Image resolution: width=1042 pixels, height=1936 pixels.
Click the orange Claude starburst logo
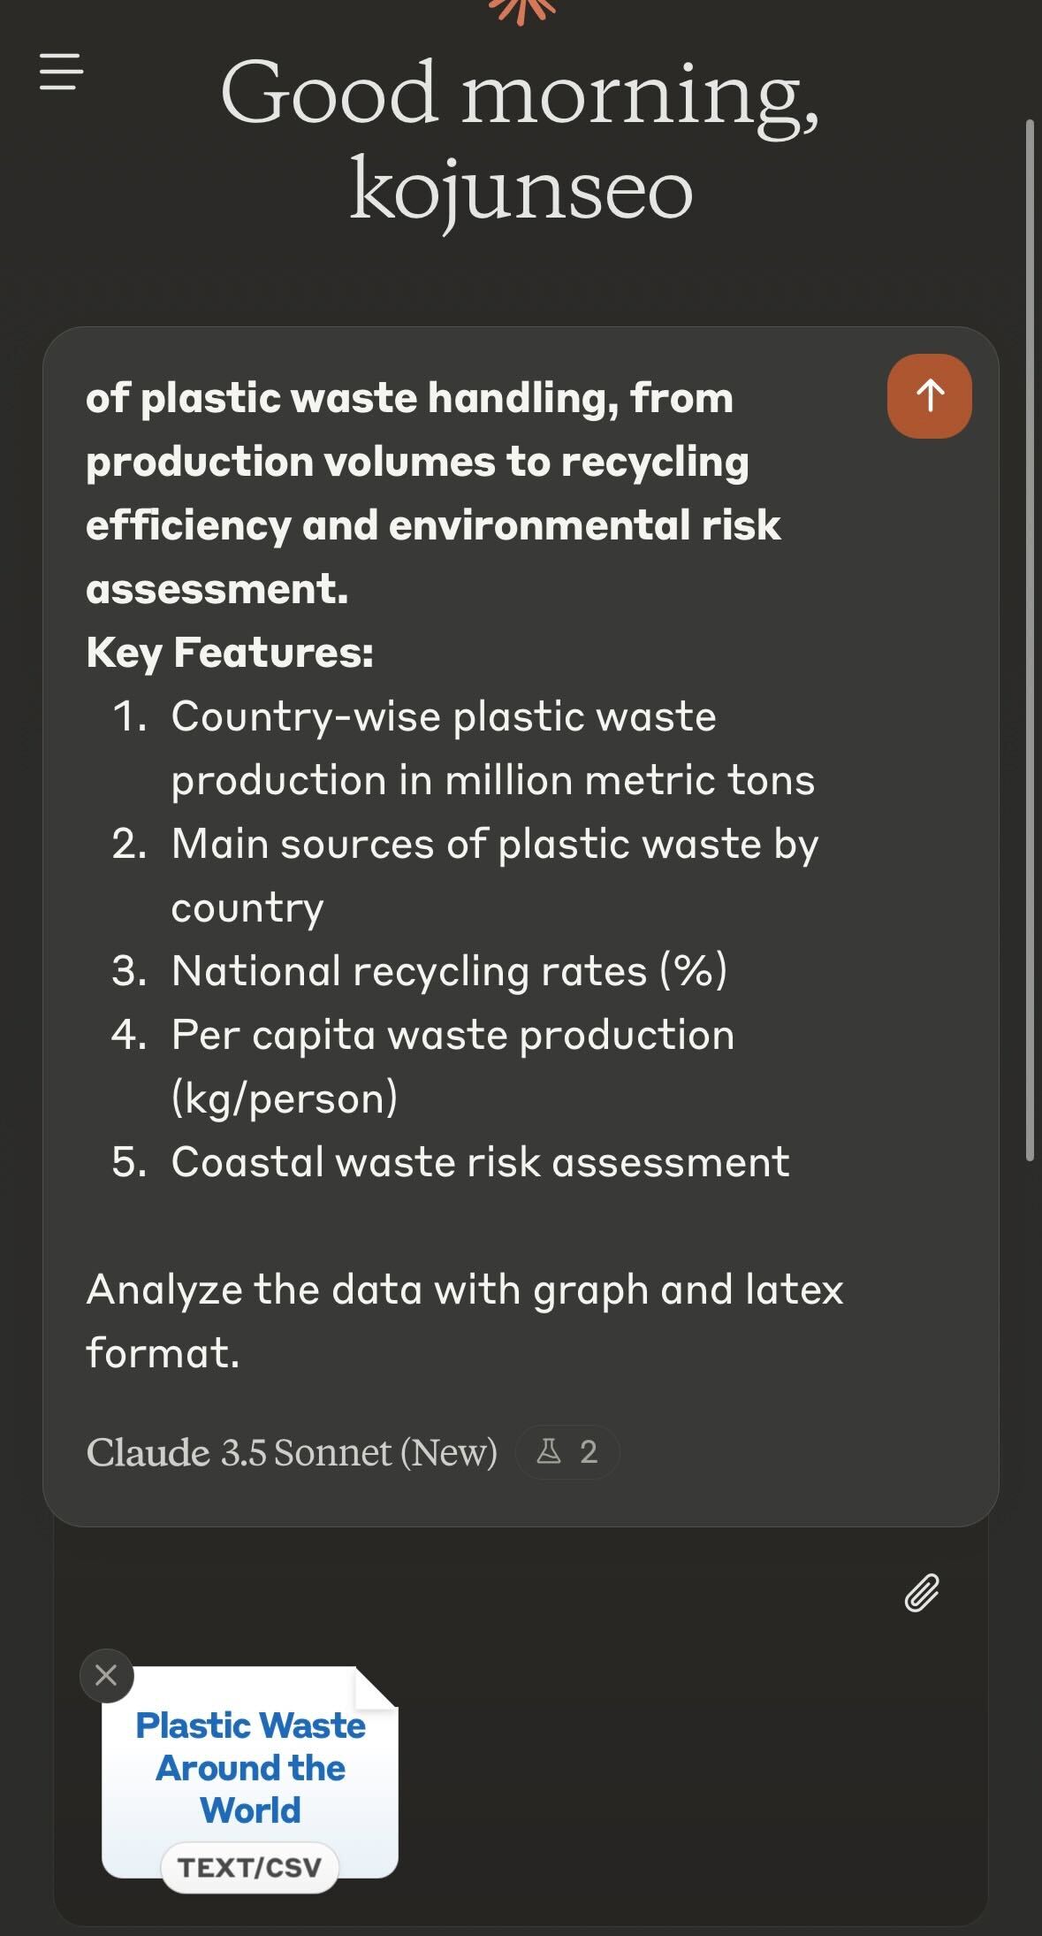click(x=521, y=9)
